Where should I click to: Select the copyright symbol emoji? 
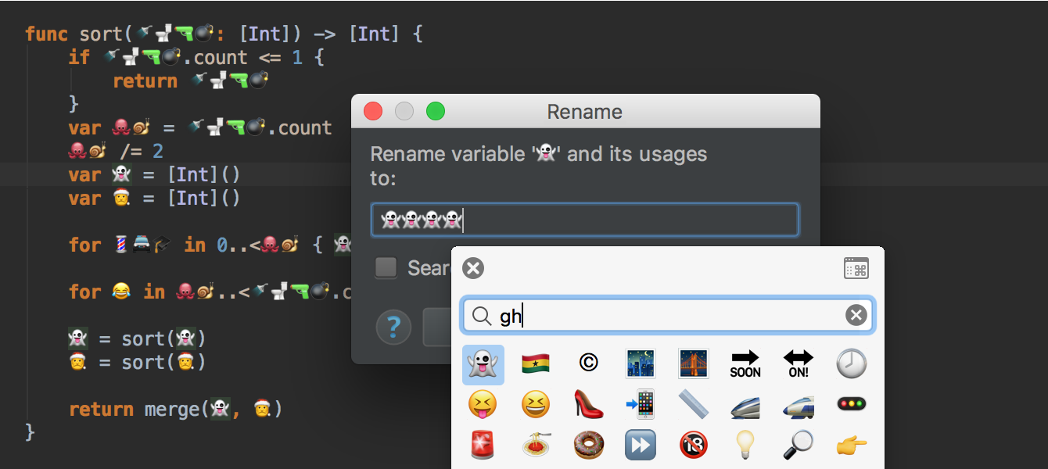click(588, 363)
